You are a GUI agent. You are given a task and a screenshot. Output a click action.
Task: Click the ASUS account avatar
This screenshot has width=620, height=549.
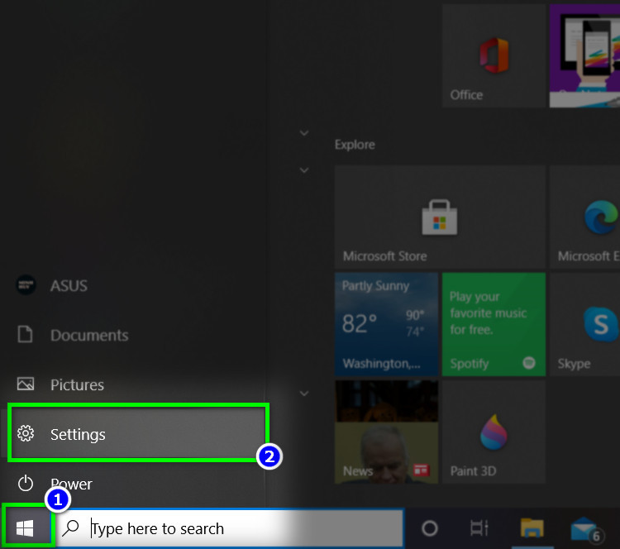click(26, 284)
